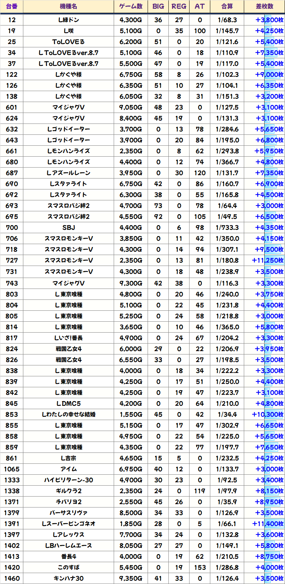Select the 1/284.6 combined probability
The image size is (285, 584).
coord(227,129)
